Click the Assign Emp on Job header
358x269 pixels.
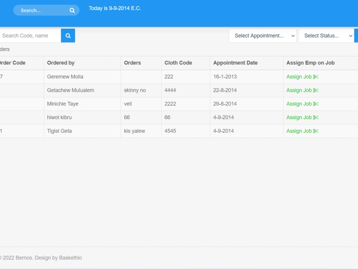coord(310,63)
